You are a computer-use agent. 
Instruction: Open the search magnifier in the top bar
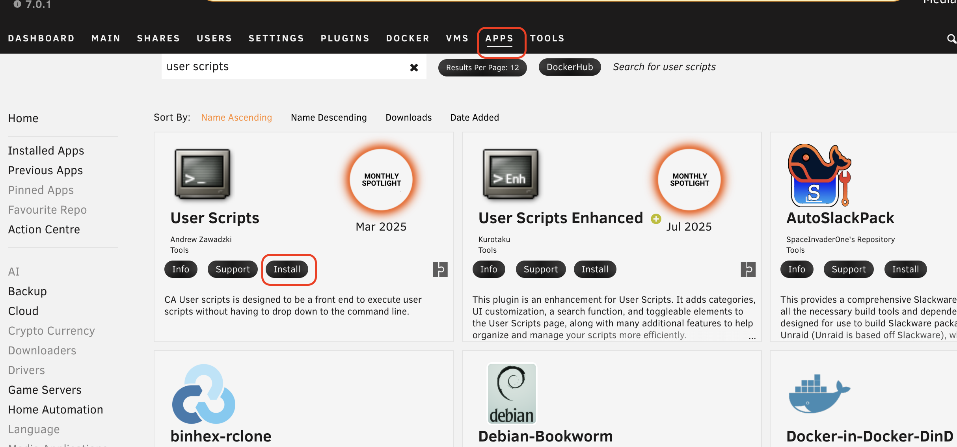[x=951, y=38]
